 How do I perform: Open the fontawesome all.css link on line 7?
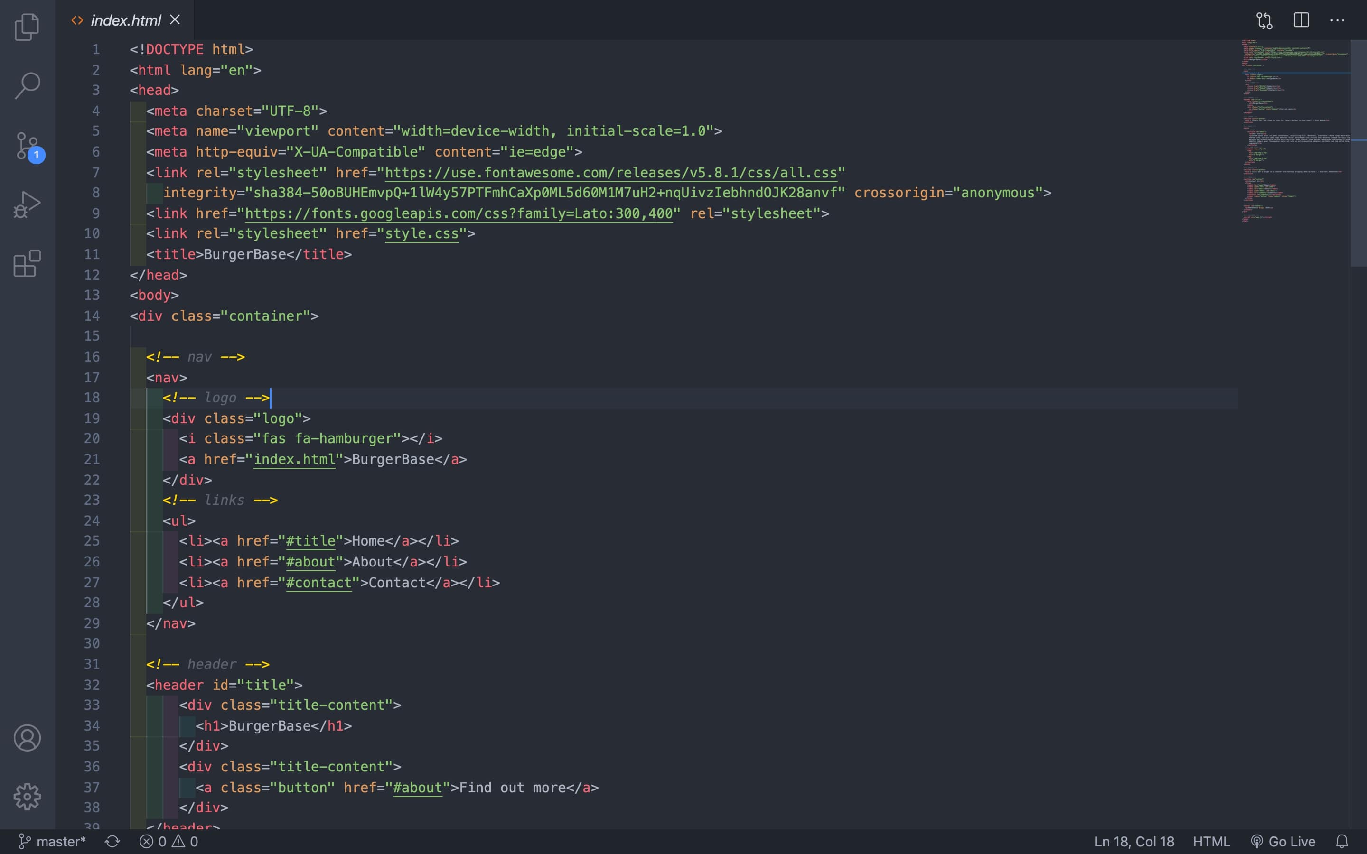tap(610, 172)
